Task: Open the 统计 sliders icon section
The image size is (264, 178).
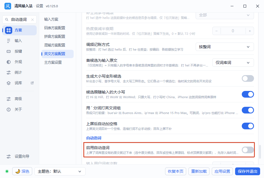Action: [x=8, y=73]
